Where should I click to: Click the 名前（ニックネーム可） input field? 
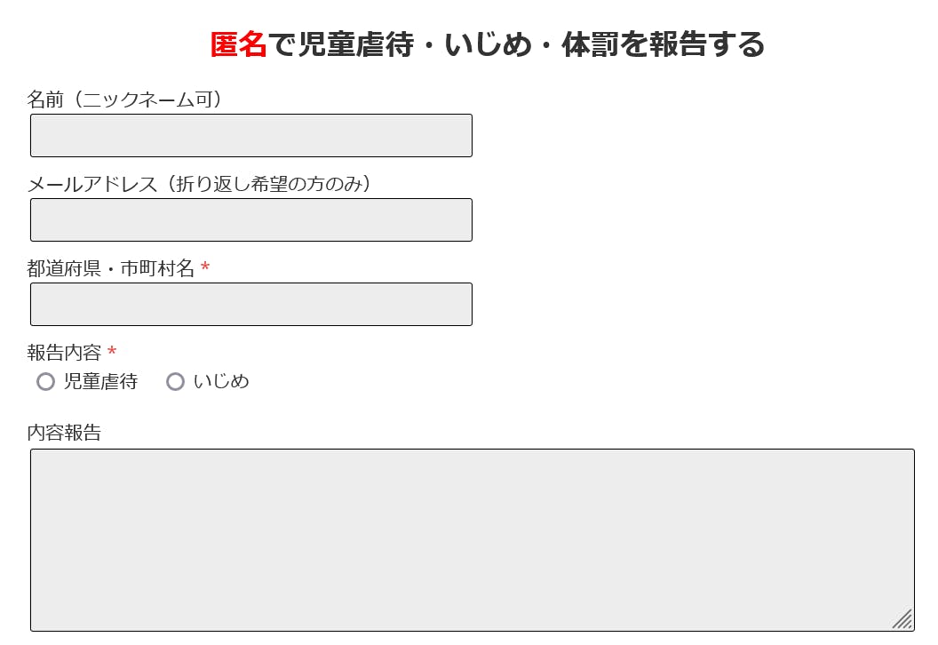(250, 136)
